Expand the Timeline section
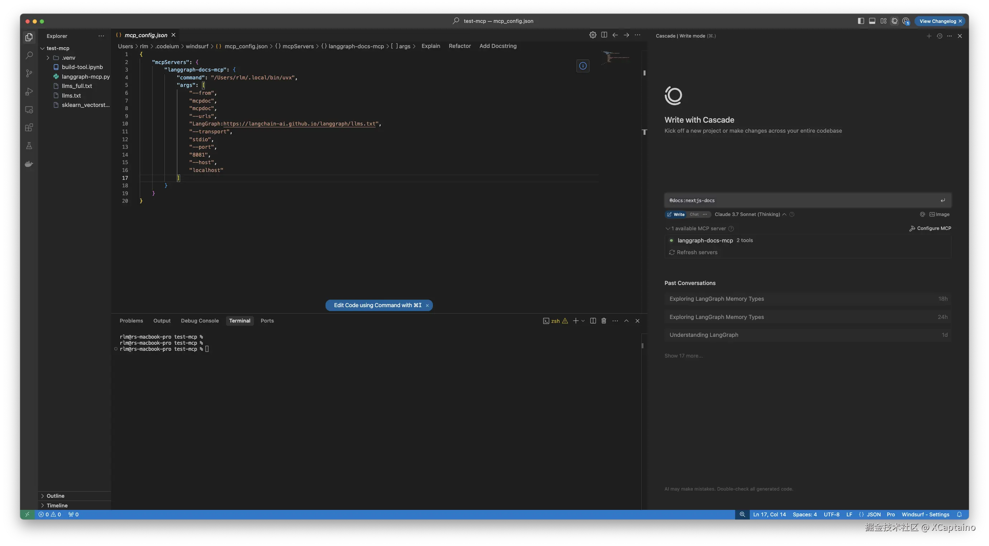 [57, 505]
